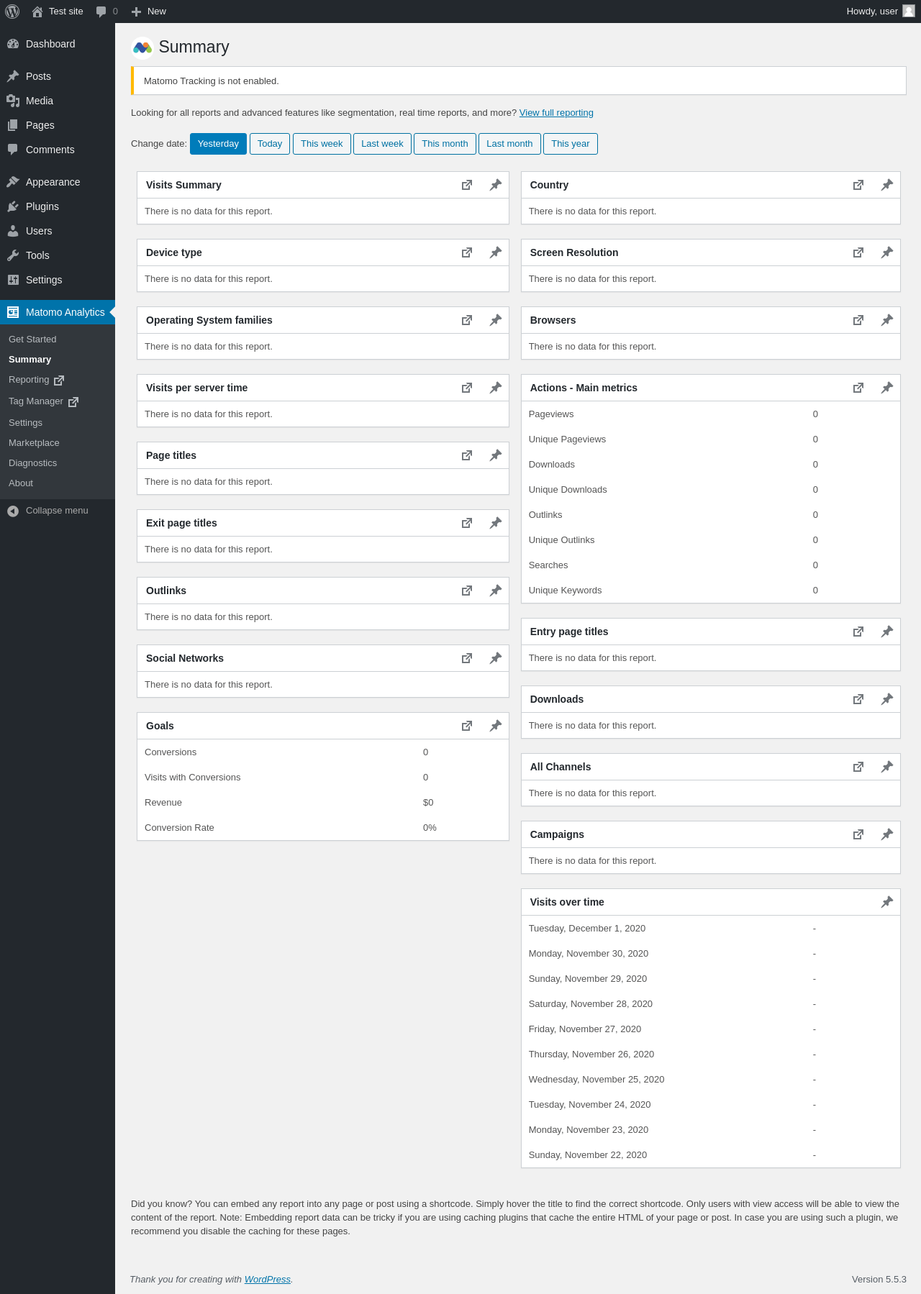The image size is (921, 1294).
Task: Pin the Device type widget
Action: point(495,252)
